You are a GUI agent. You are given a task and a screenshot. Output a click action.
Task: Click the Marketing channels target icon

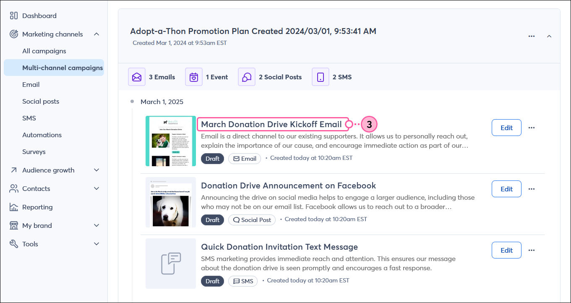tap(14, 34)
